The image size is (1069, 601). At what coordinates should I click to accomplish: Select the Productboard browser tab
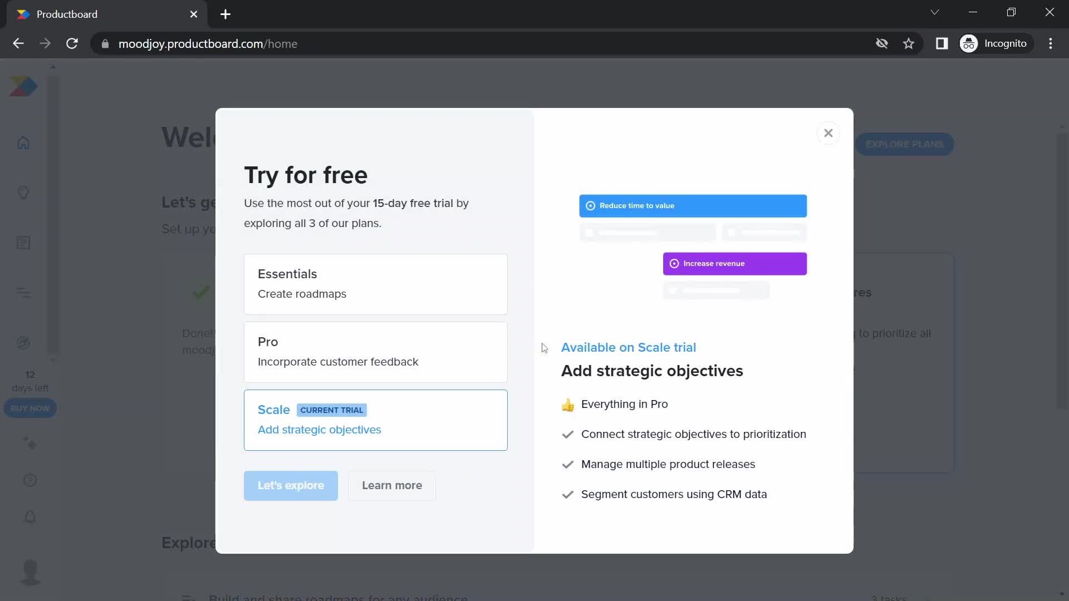tap(107, 14)
